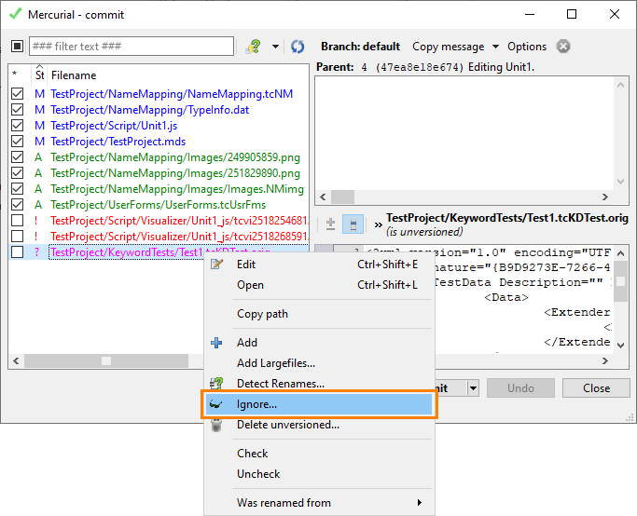
Task: Click the status filter icon with question mark
Action: 253,47
